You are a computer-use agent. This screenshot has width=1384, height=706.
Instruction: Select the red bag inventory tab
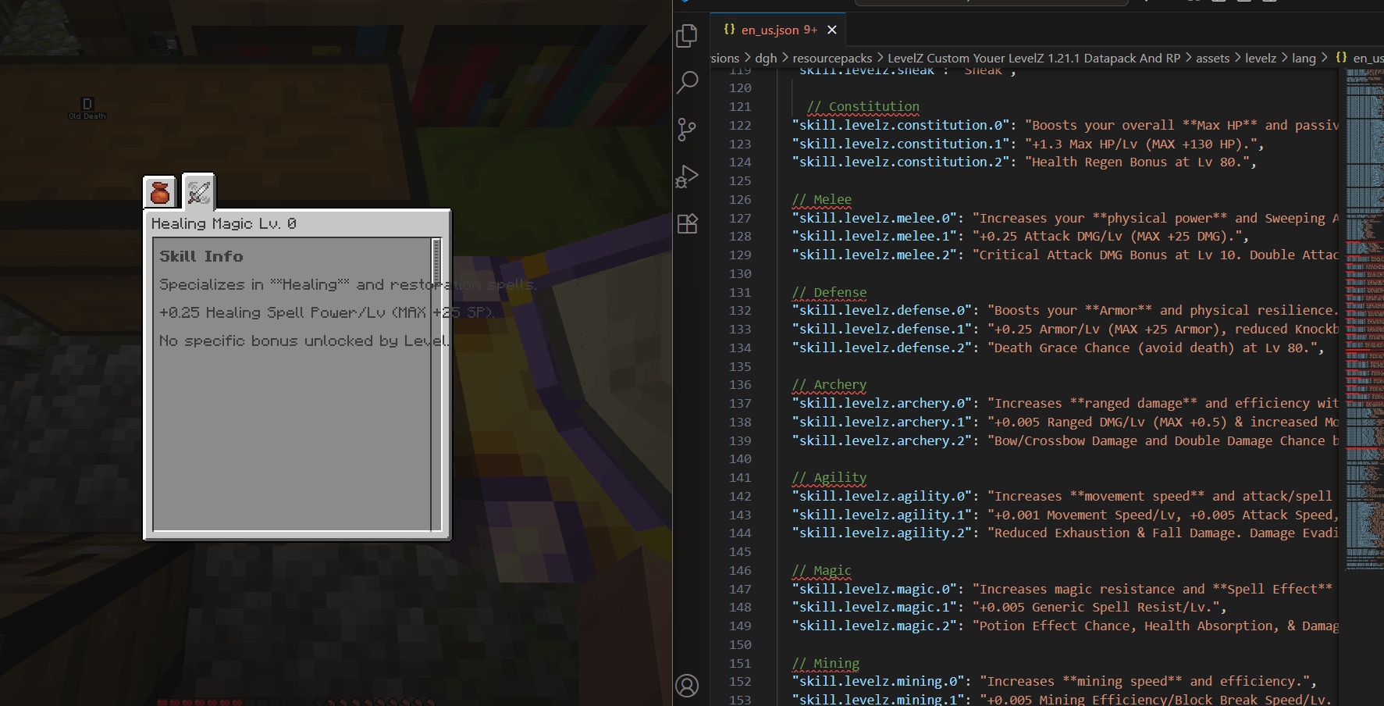pos(160,192)
